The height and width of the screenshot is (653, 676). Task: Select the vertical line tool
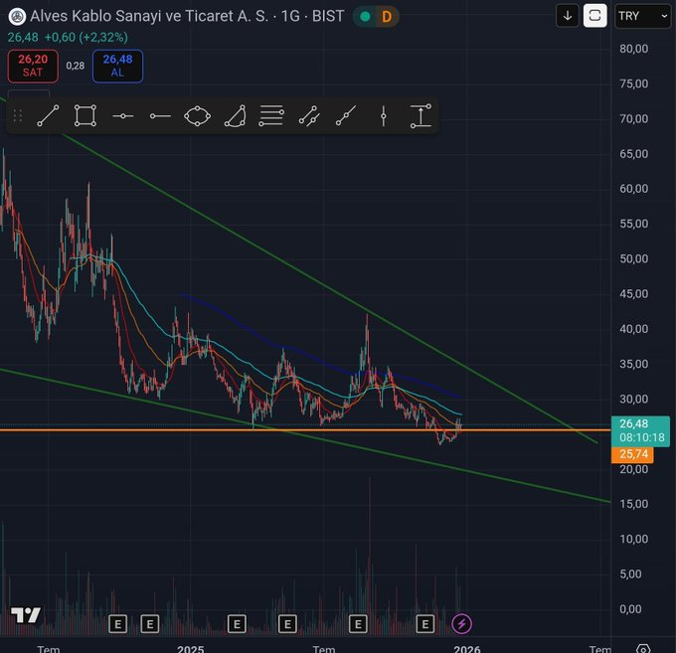pos(384,116)
